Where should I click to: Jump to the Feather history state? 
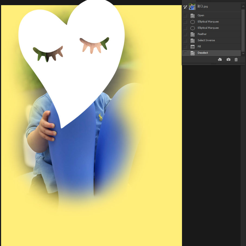(x=212, y=34)
